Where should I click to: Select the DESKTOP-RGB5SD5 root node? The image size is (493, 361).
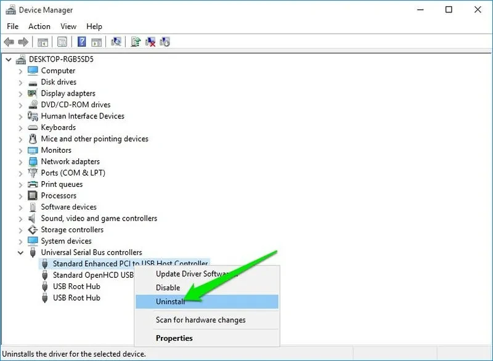60,59
